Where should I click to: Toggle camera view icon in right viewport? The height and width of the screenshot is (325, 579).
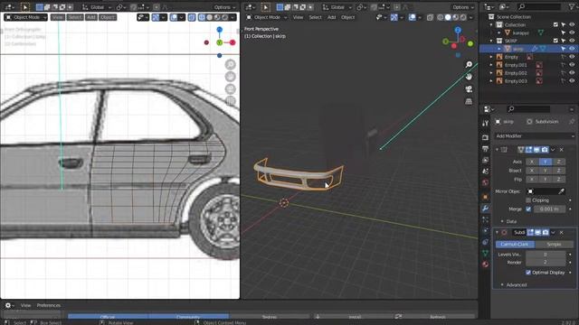click(469, 89)
